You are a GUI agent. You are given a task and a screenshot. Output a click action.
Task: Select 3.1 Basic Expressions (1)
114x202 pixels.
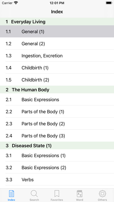(57, 155)
